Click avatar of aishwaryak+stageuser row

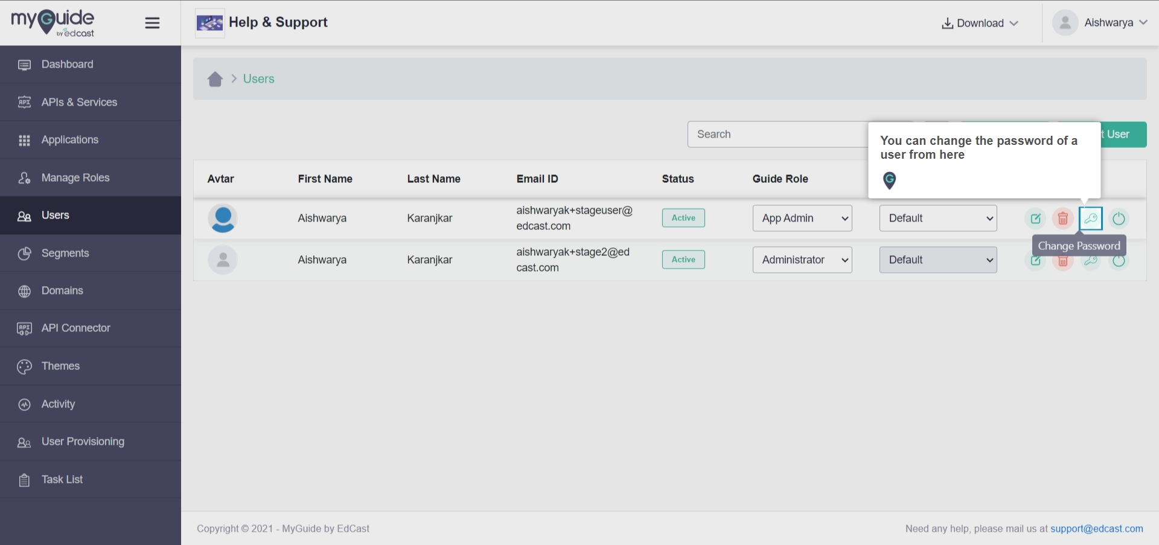pos(223,218)
